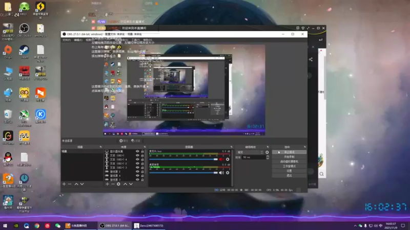This screenshot has height=230, width=410.
Task: Open the NVIDIA icon on the taskbar
Action: coord(16,225)
